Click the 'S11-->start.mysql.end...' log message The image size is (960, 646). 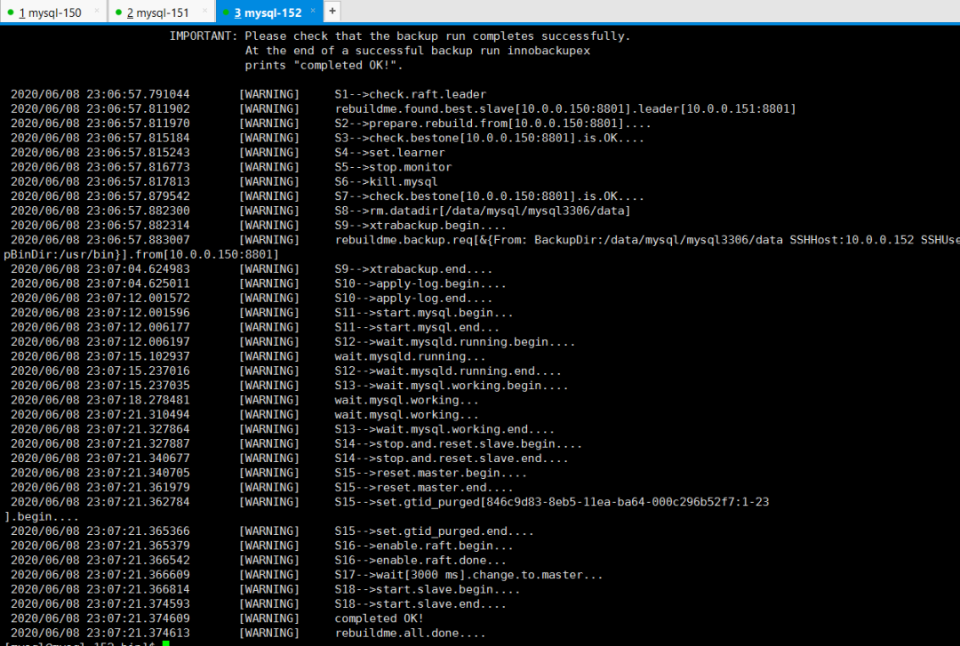[x=417, y=328]
